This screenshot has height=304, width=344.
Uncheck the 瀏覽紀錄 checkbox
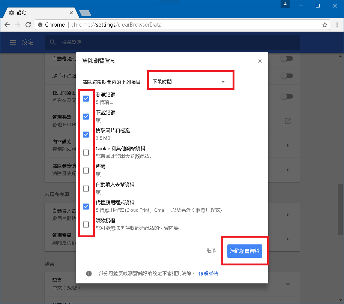pyautogui.click(x=86, y=99)
